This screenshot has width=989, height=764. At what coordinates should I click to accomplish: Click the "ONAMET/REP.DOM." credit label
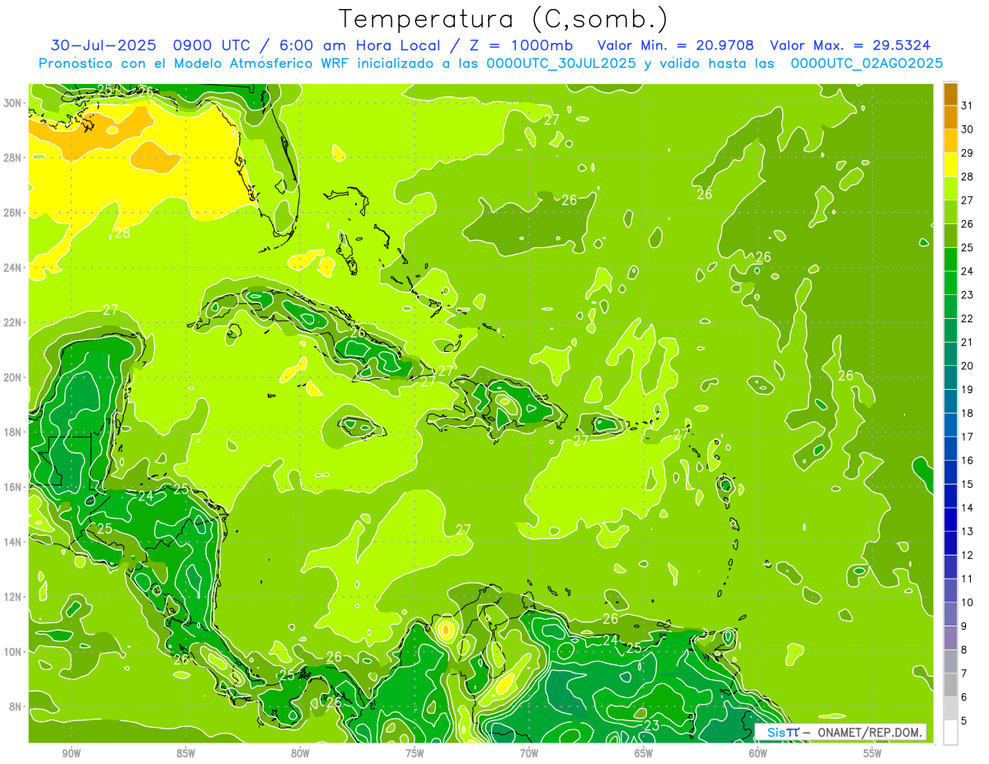click(x=869, y=733)
